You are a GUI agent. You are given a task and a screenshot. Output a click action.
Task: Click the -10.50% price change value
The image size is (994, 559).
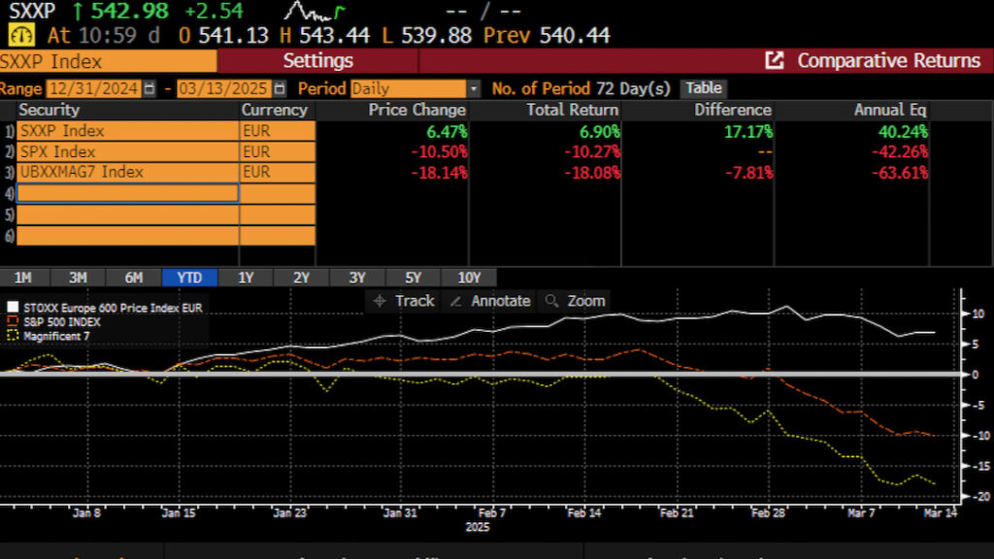(x=439, y=152)
